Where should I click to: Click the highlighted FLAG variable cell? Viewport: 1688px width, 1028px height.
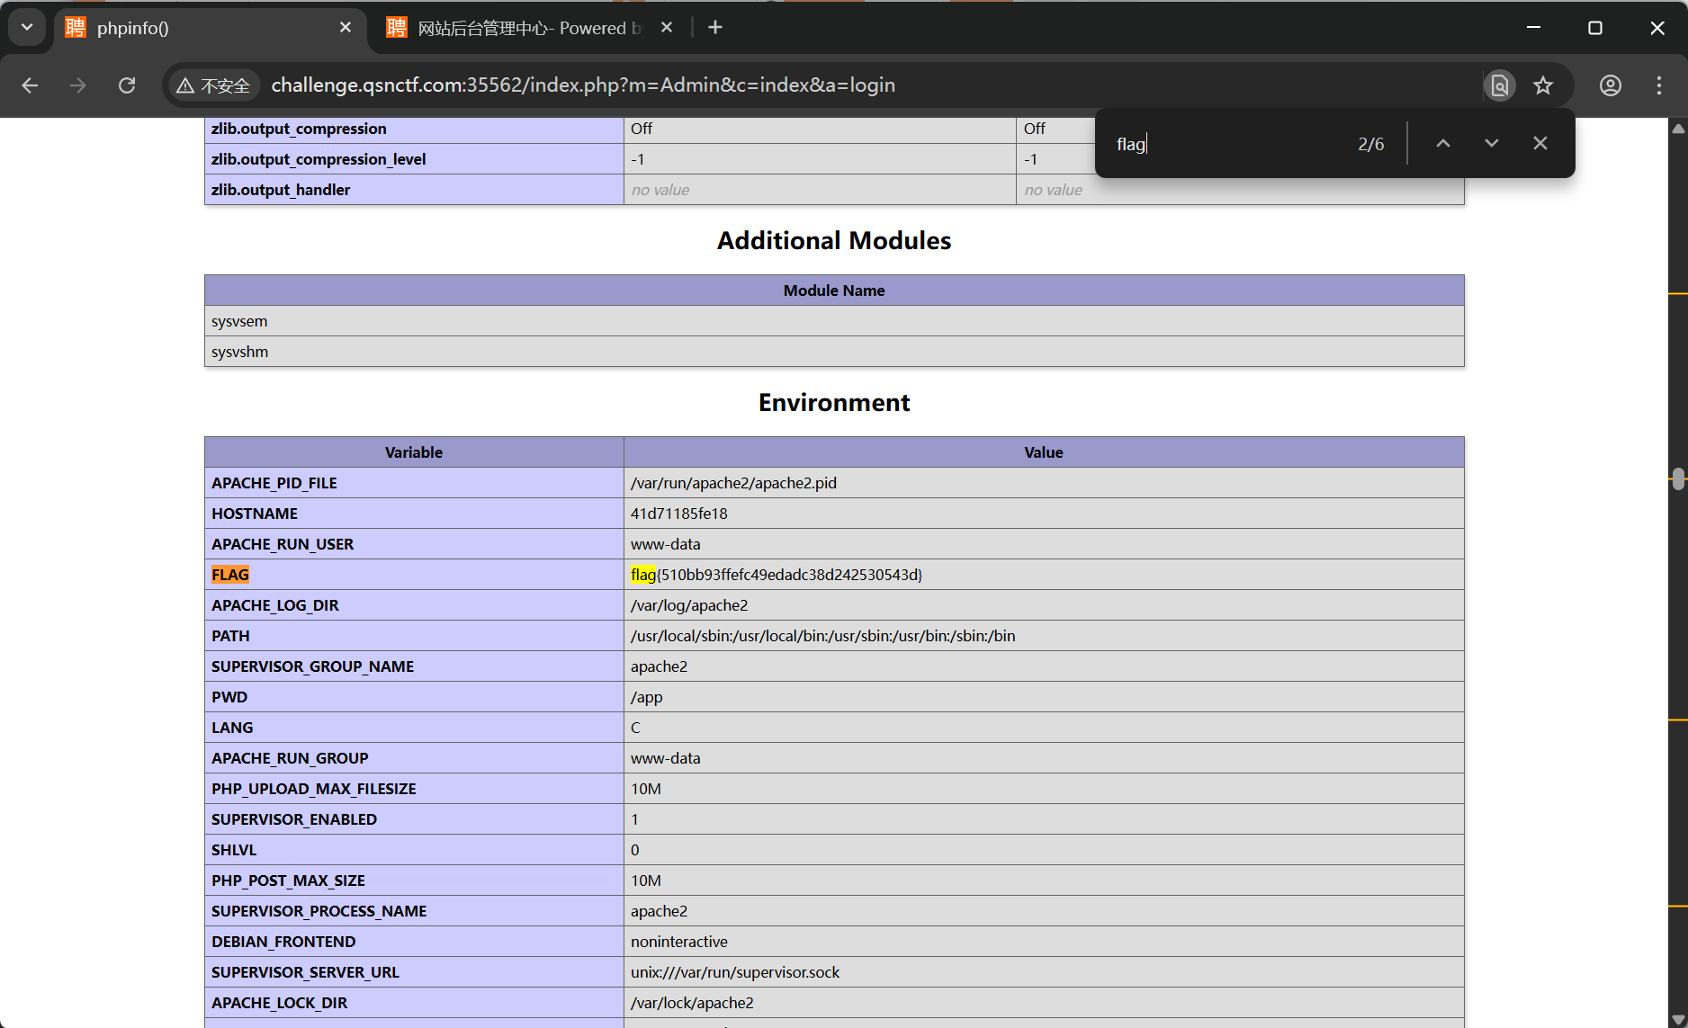coord(230,575)
